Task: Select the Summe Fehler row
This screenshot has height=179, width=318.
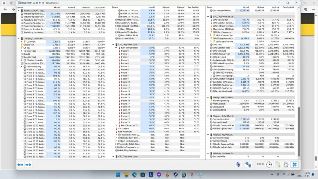Action: click(x=252, y=156)
